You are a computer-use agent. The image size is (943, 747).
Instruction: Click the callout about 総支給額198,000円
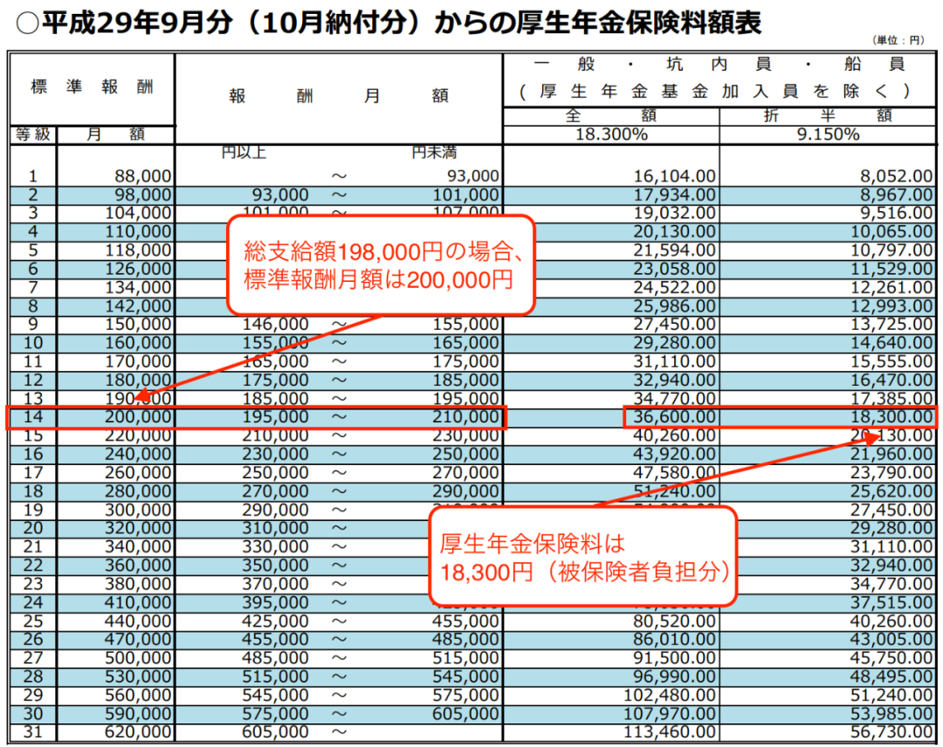coord(380,265)
